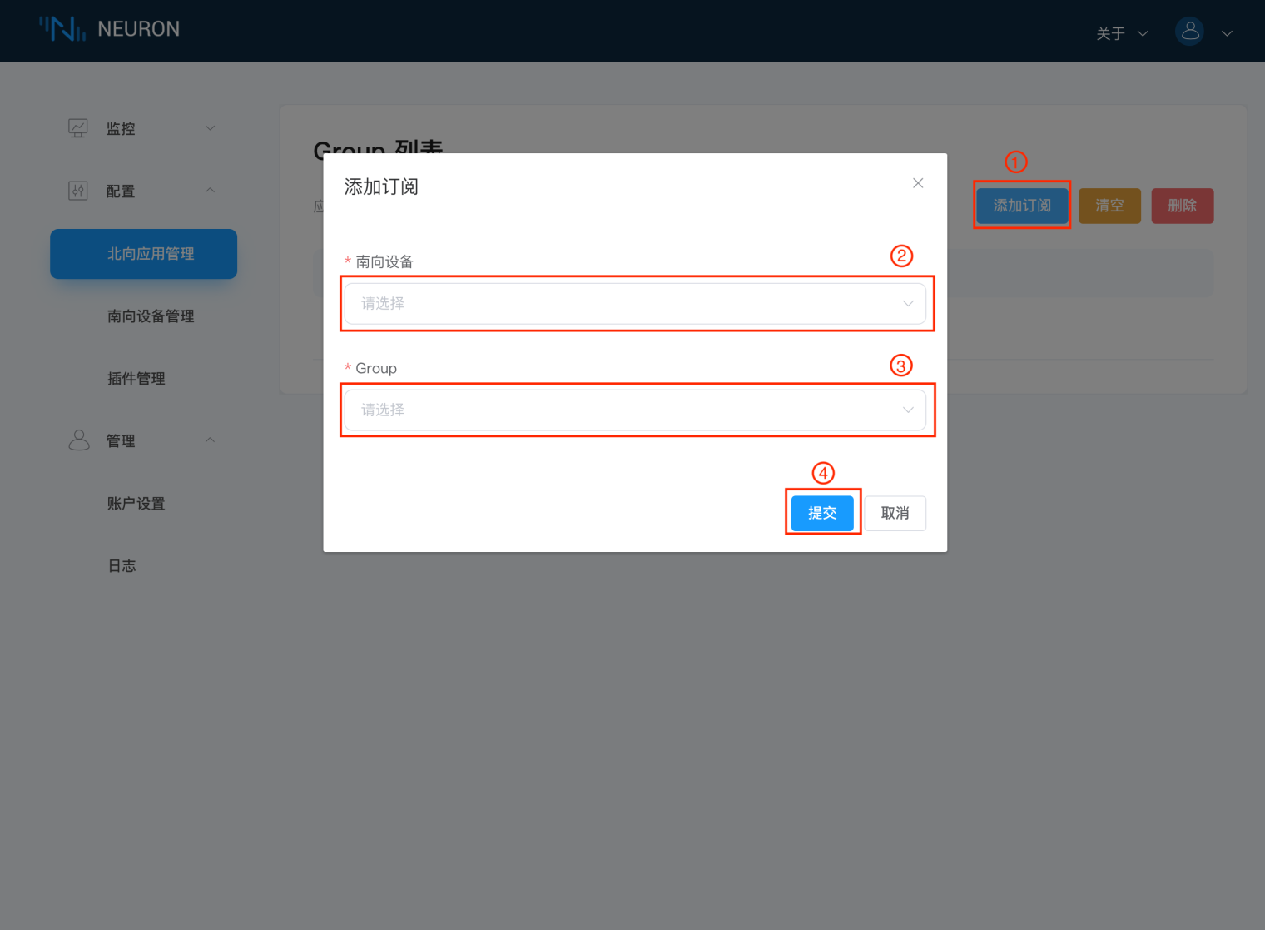This screenshot has width=1265, height=930.
Task: Click the Neuron logo icon
Action: click(62, 29)
